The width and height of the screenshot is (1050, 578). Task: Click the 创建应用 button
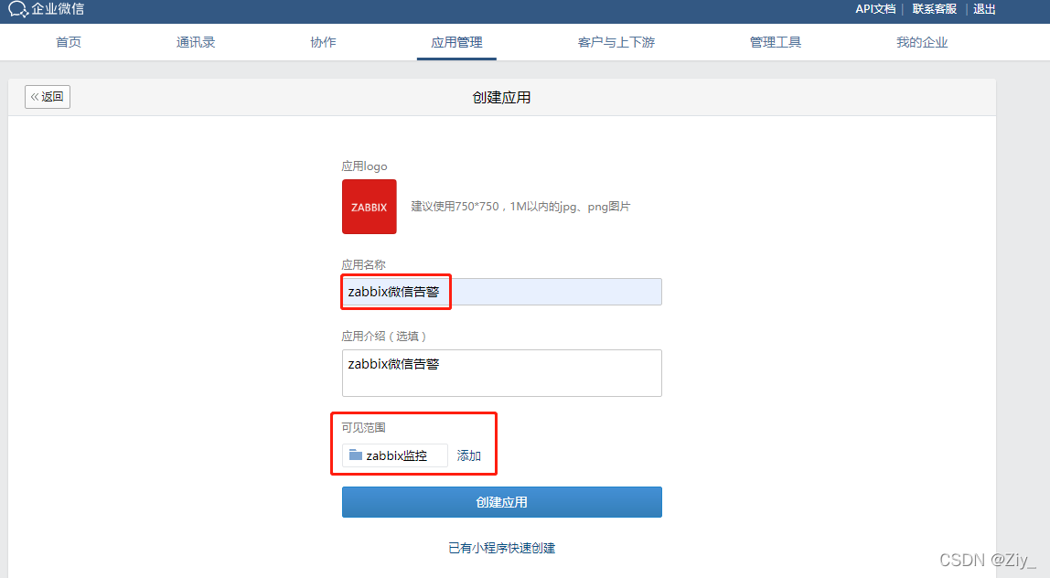pos(501,502)
